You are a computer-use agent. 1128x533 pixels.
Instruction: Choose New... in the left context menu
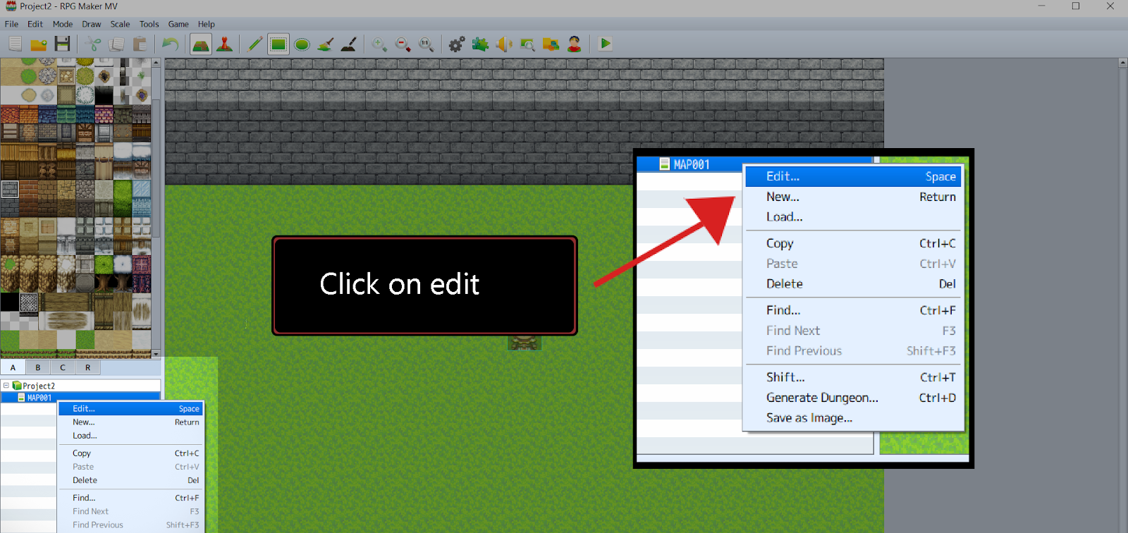coord(130,422)
